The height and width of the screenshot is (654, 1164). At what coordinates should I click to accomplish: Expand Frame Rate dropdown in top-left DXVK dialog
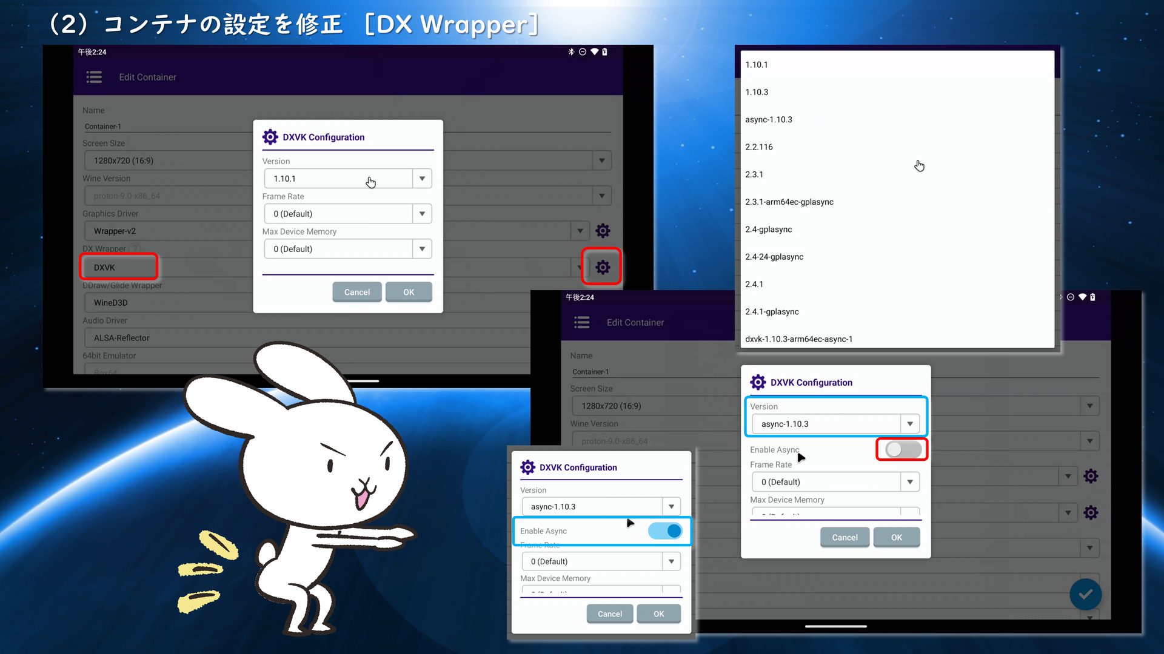coord(348,214)
